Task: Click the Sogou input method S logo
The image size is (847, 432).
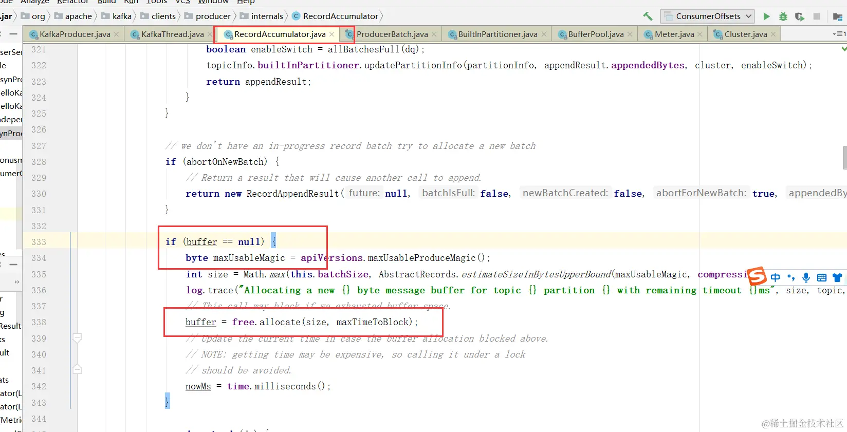Action: click(x=757, y=276)
